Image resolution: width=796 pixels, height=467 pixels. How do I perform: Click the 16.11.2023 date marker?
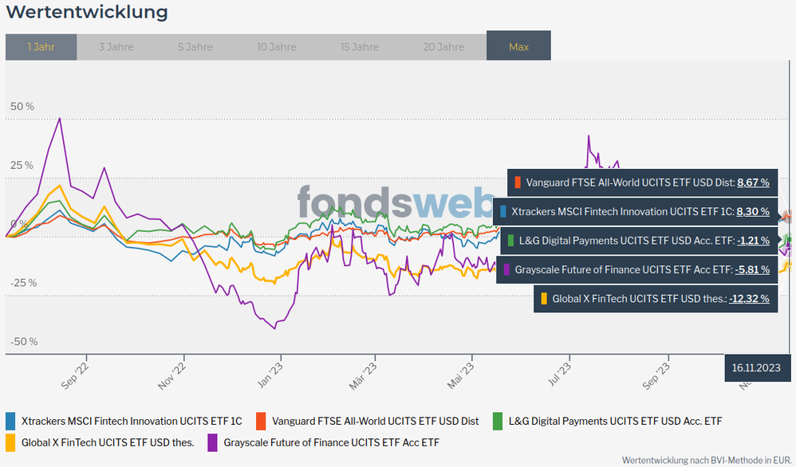[x=755, y=367]
